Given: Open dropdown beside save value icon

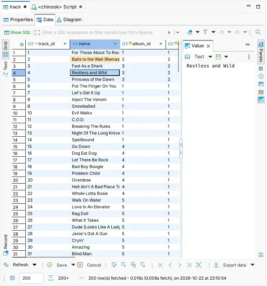Looking at the screenshot, I should (226, 57).
